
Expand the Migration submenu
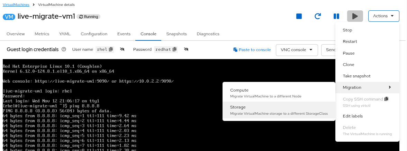[367, 87]
